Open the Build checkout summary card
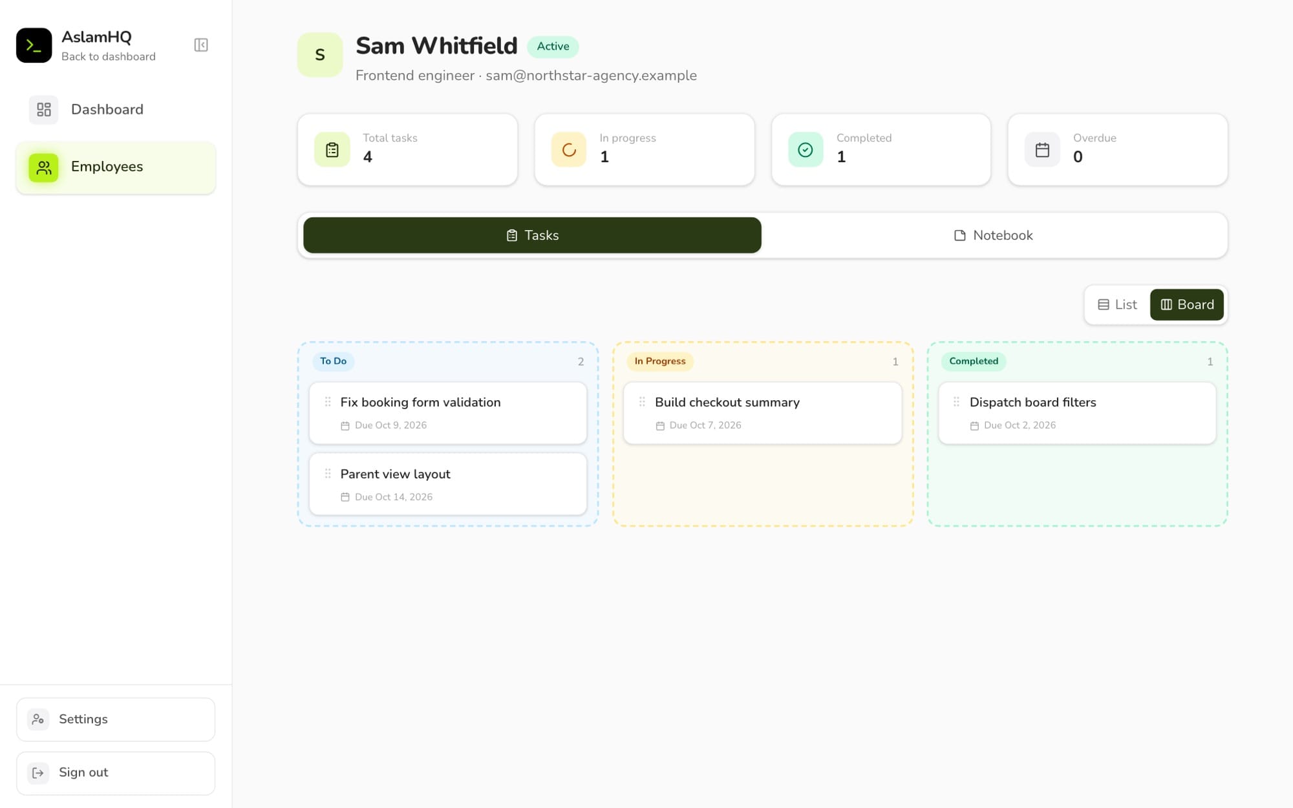1293x808 pixels. click(762, 413)
